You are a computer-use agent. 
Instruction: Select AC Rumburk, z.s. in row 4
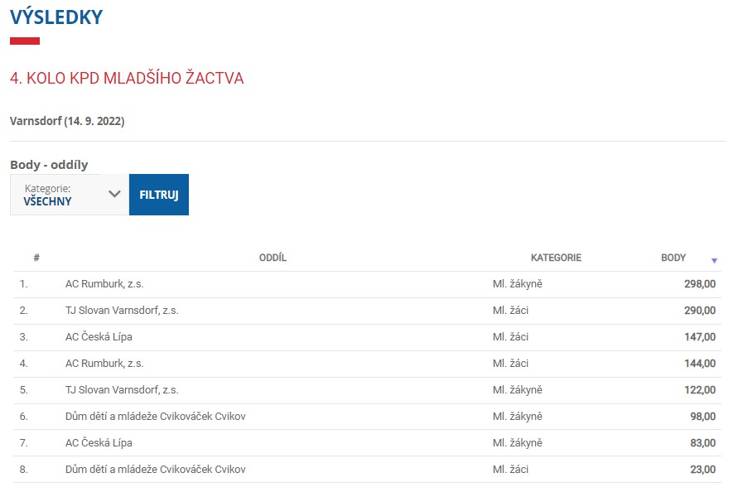(104, 364)
